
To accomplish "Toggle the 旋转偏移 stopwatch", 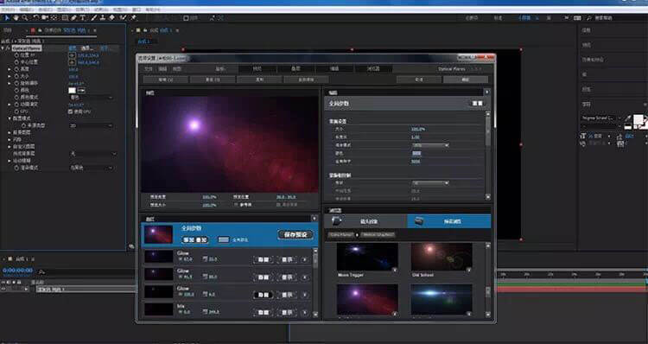I will pyautogui.click(x=16, y=83).
